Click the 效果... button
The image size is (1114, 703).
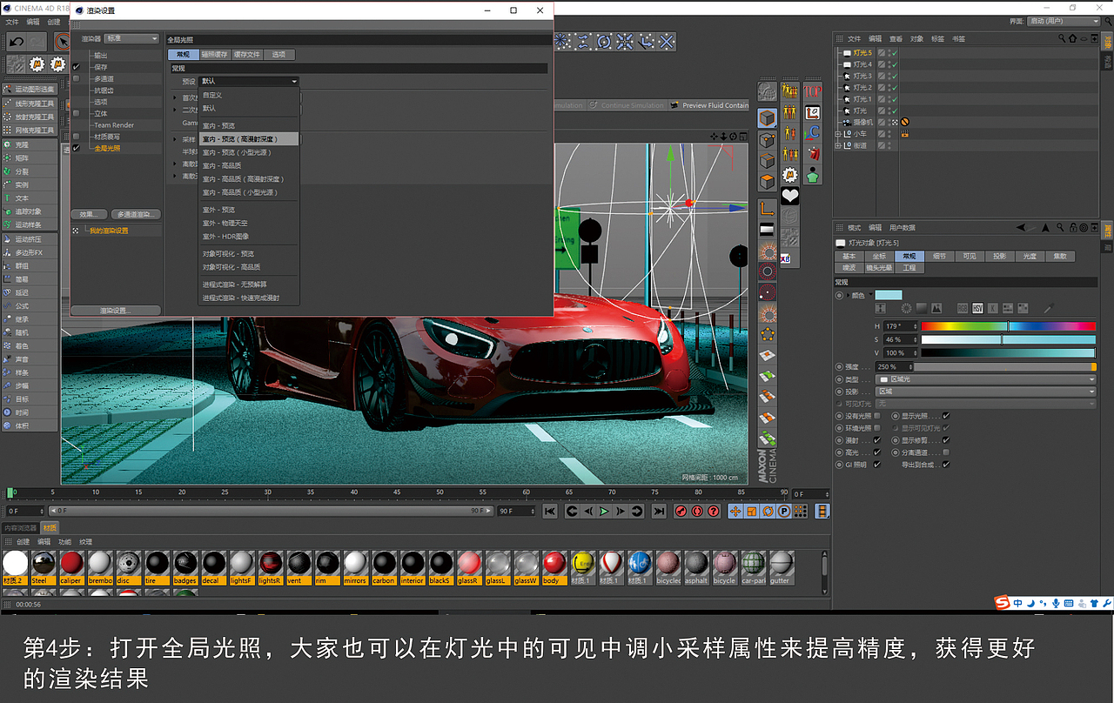90,214
